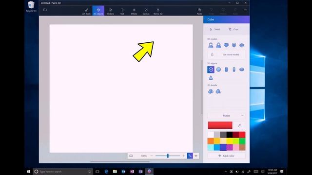Open the Action Center notifications icon
This screenshot has width=312, height=175.
[x=282, y=172]
